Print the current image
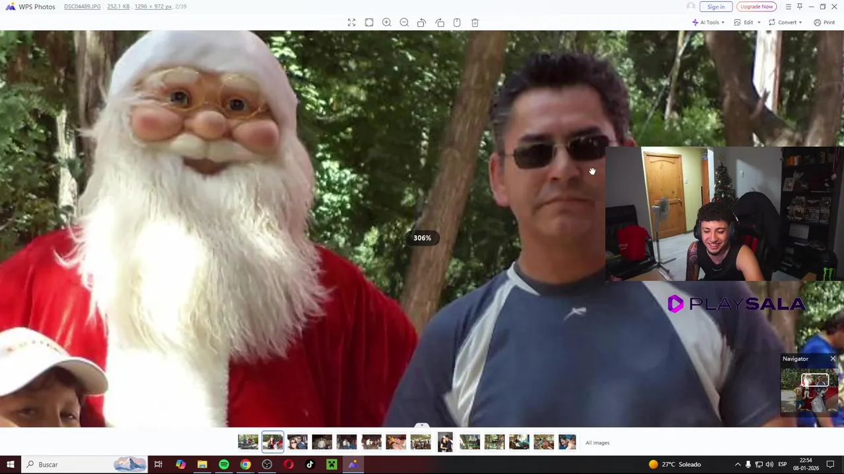 (x=824, y=22)
